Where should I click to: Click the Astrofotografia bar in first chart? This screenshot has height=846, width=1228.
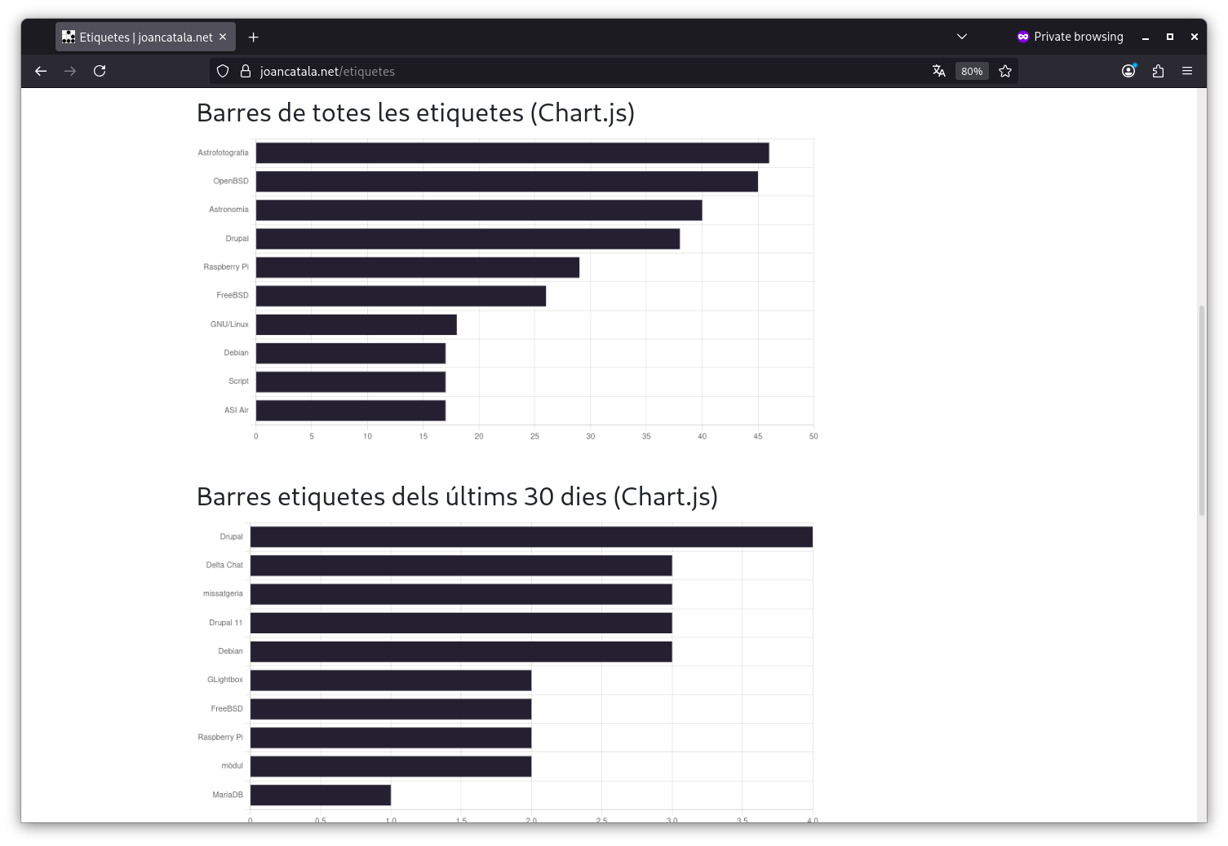pyautogui.click(x=512, y=152)
